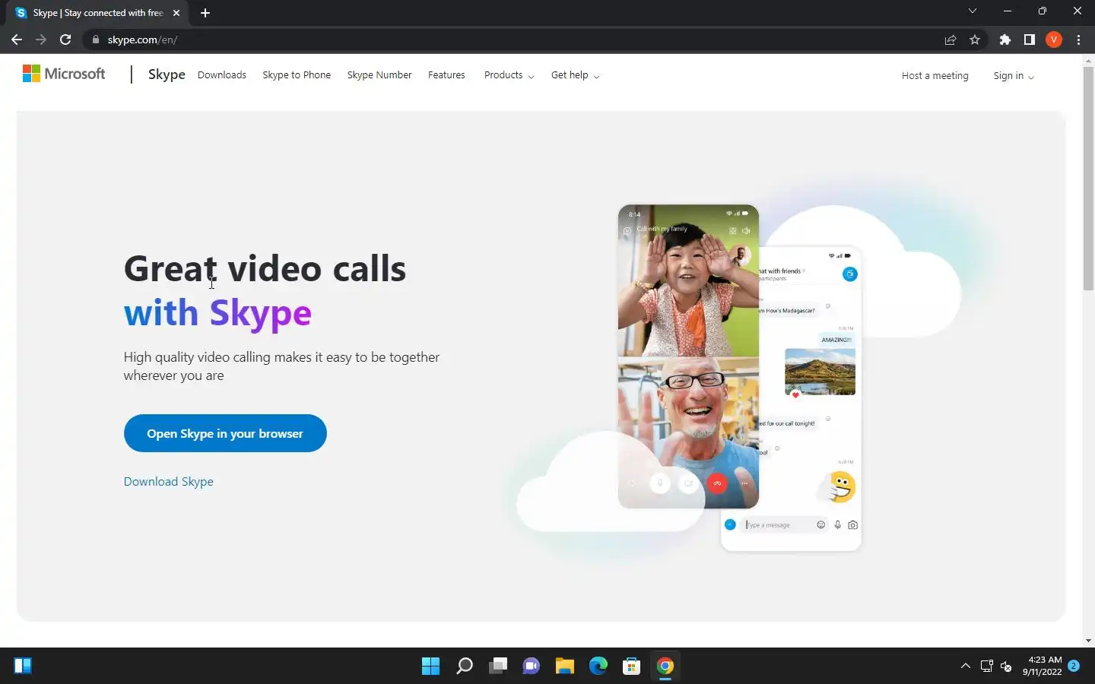This screenshot has height=684, width=1095.
Task: Open File Explorer from the taskbar
Action: (564, 666)
